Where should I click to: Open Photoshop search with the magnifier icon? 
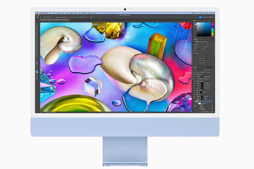207,17
